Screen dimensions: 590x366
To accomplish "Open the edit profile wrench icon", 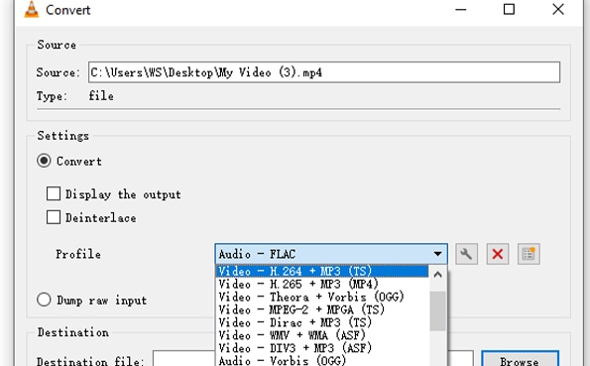I will (466, 254).
